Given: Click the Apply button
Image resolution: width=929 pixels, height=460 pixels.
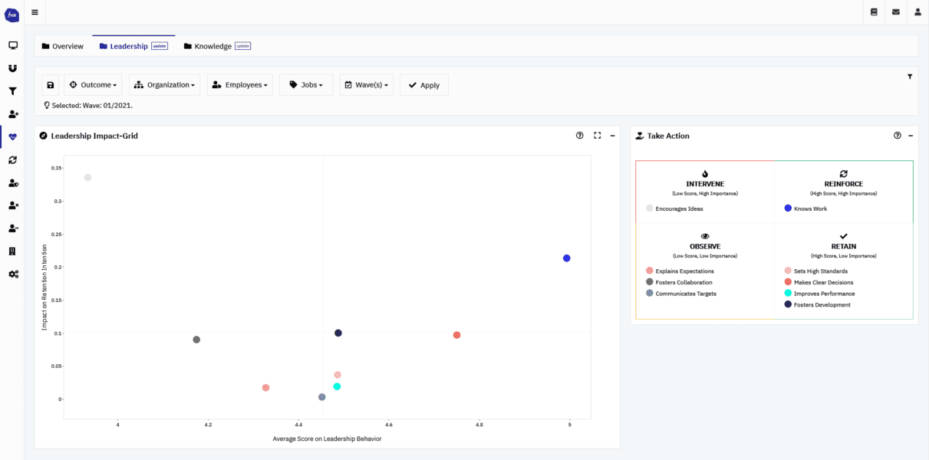Looking at the screenshot, I should 423,84.
